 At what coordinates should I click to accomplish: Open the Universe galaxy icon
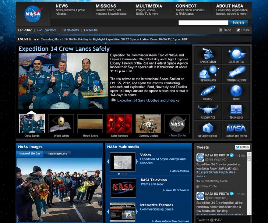pos(208,92)
